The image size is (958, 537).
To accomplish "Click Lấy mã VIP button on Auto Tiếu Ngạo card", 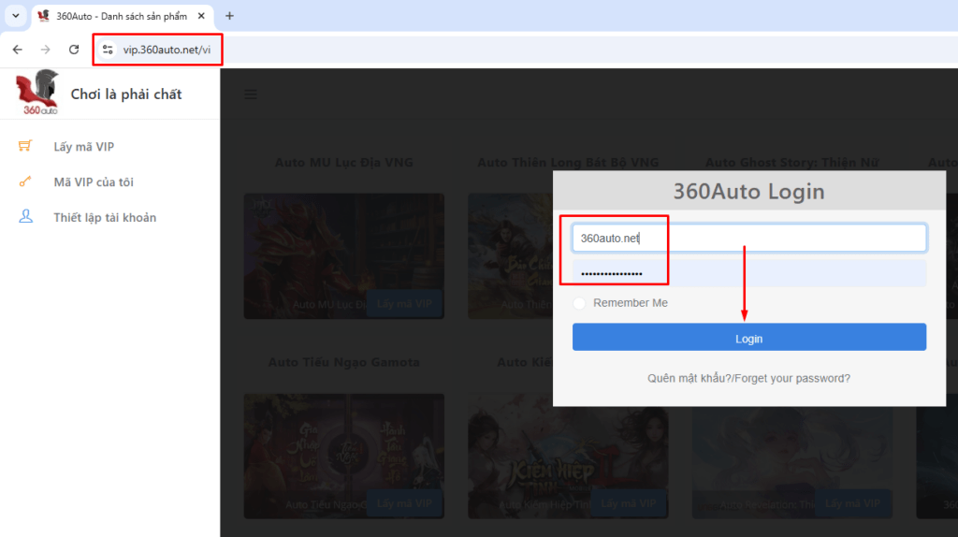I will 404,503.
